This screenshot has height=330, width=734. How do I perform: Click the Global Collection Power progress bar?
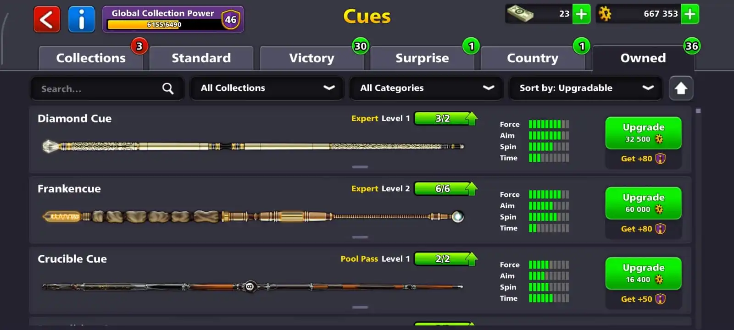164,25
